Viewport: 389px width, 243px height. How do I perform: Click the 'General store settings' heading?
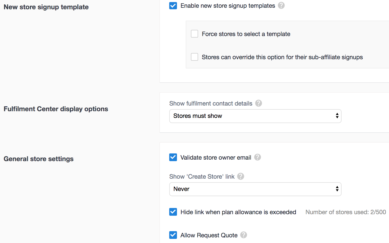point(39,159)
